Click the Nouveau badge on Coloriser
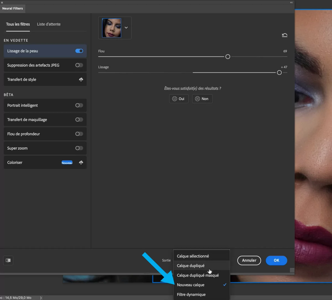This screenshot has width=332, height=300. pyautogui.click(x=67, y=163)
